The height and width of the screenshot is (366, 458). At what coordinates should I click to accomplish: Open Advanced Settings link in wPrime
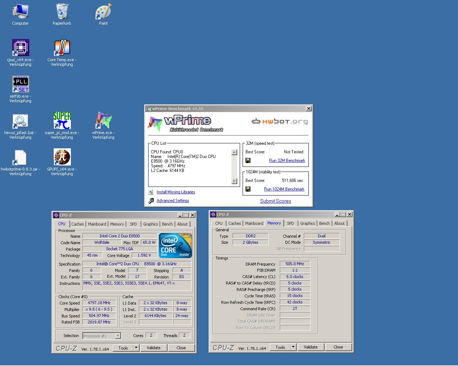tap(173, 201)
